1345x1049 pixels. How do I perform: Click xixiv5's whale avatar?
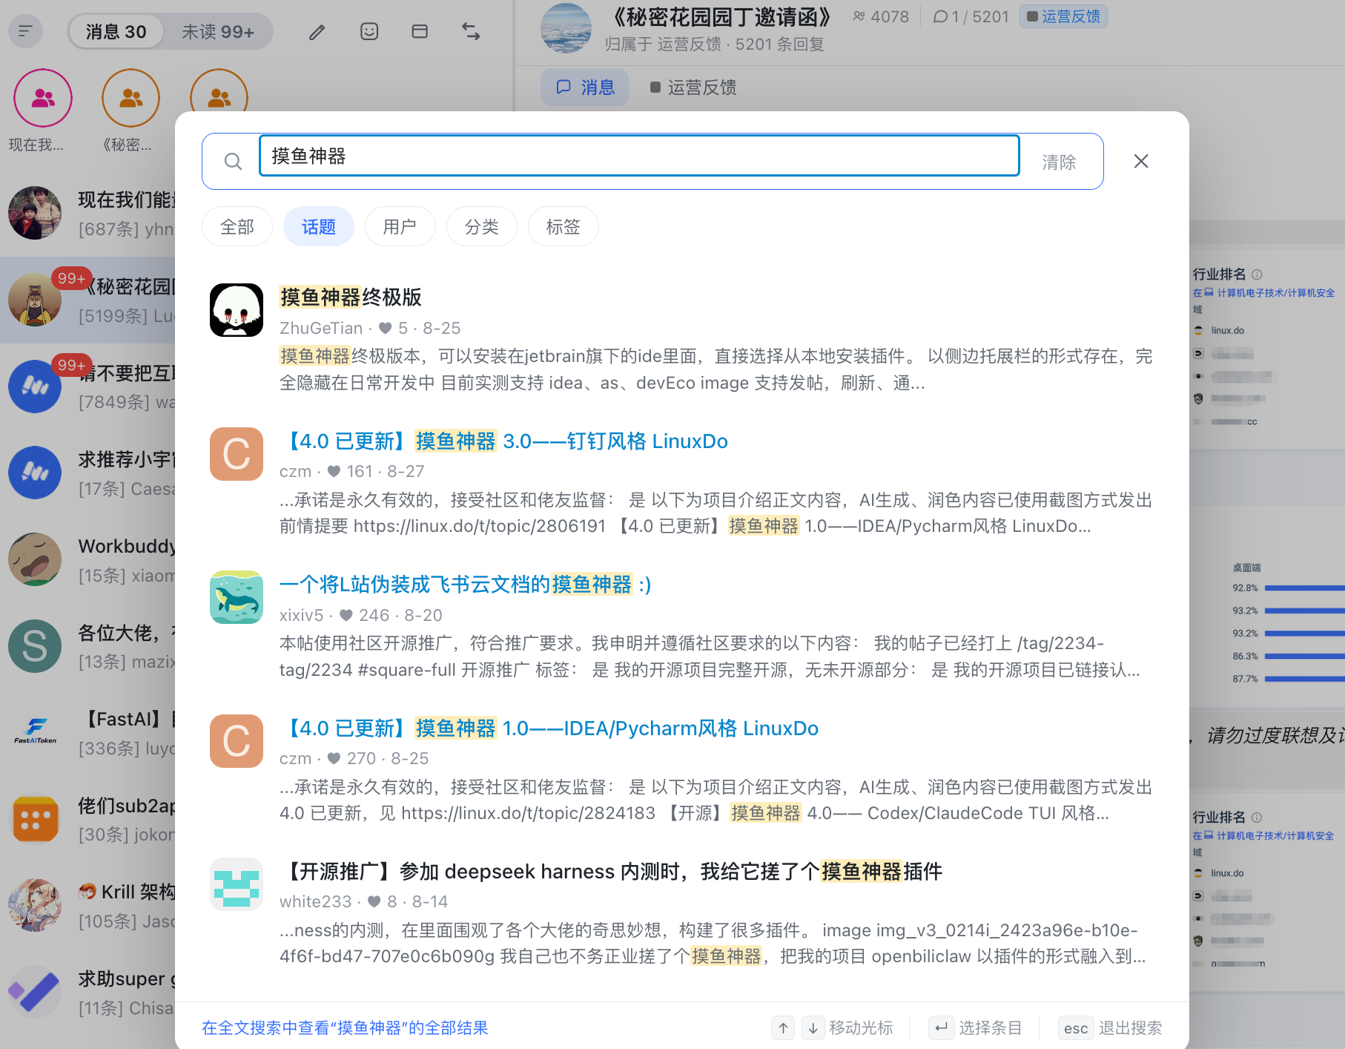point(237,597)
